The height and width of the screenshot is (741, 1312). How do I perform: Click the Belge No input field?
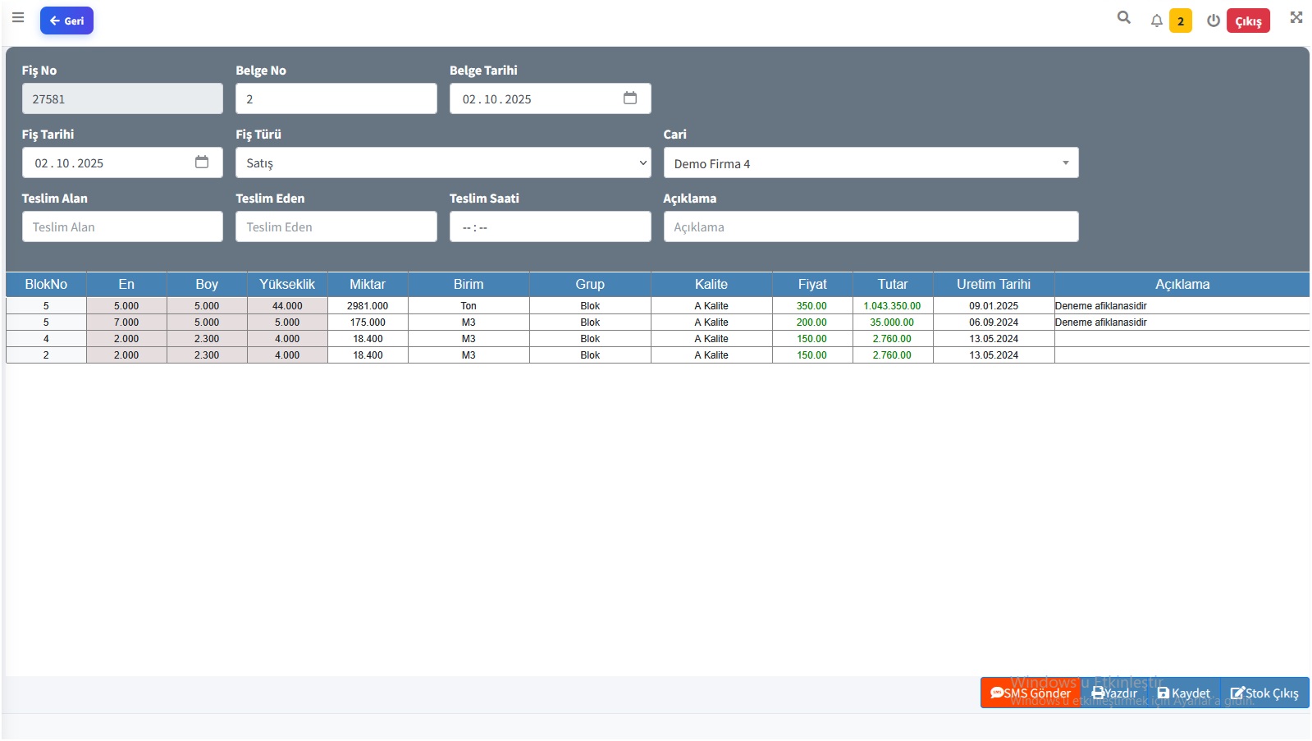(x=336, y=98)
